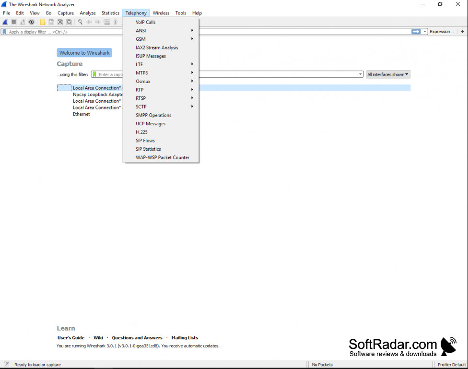Image resolution: width=468 pixels, height=369 pixels.
Task: Click the save capture file icon
Action: (51, 22)
